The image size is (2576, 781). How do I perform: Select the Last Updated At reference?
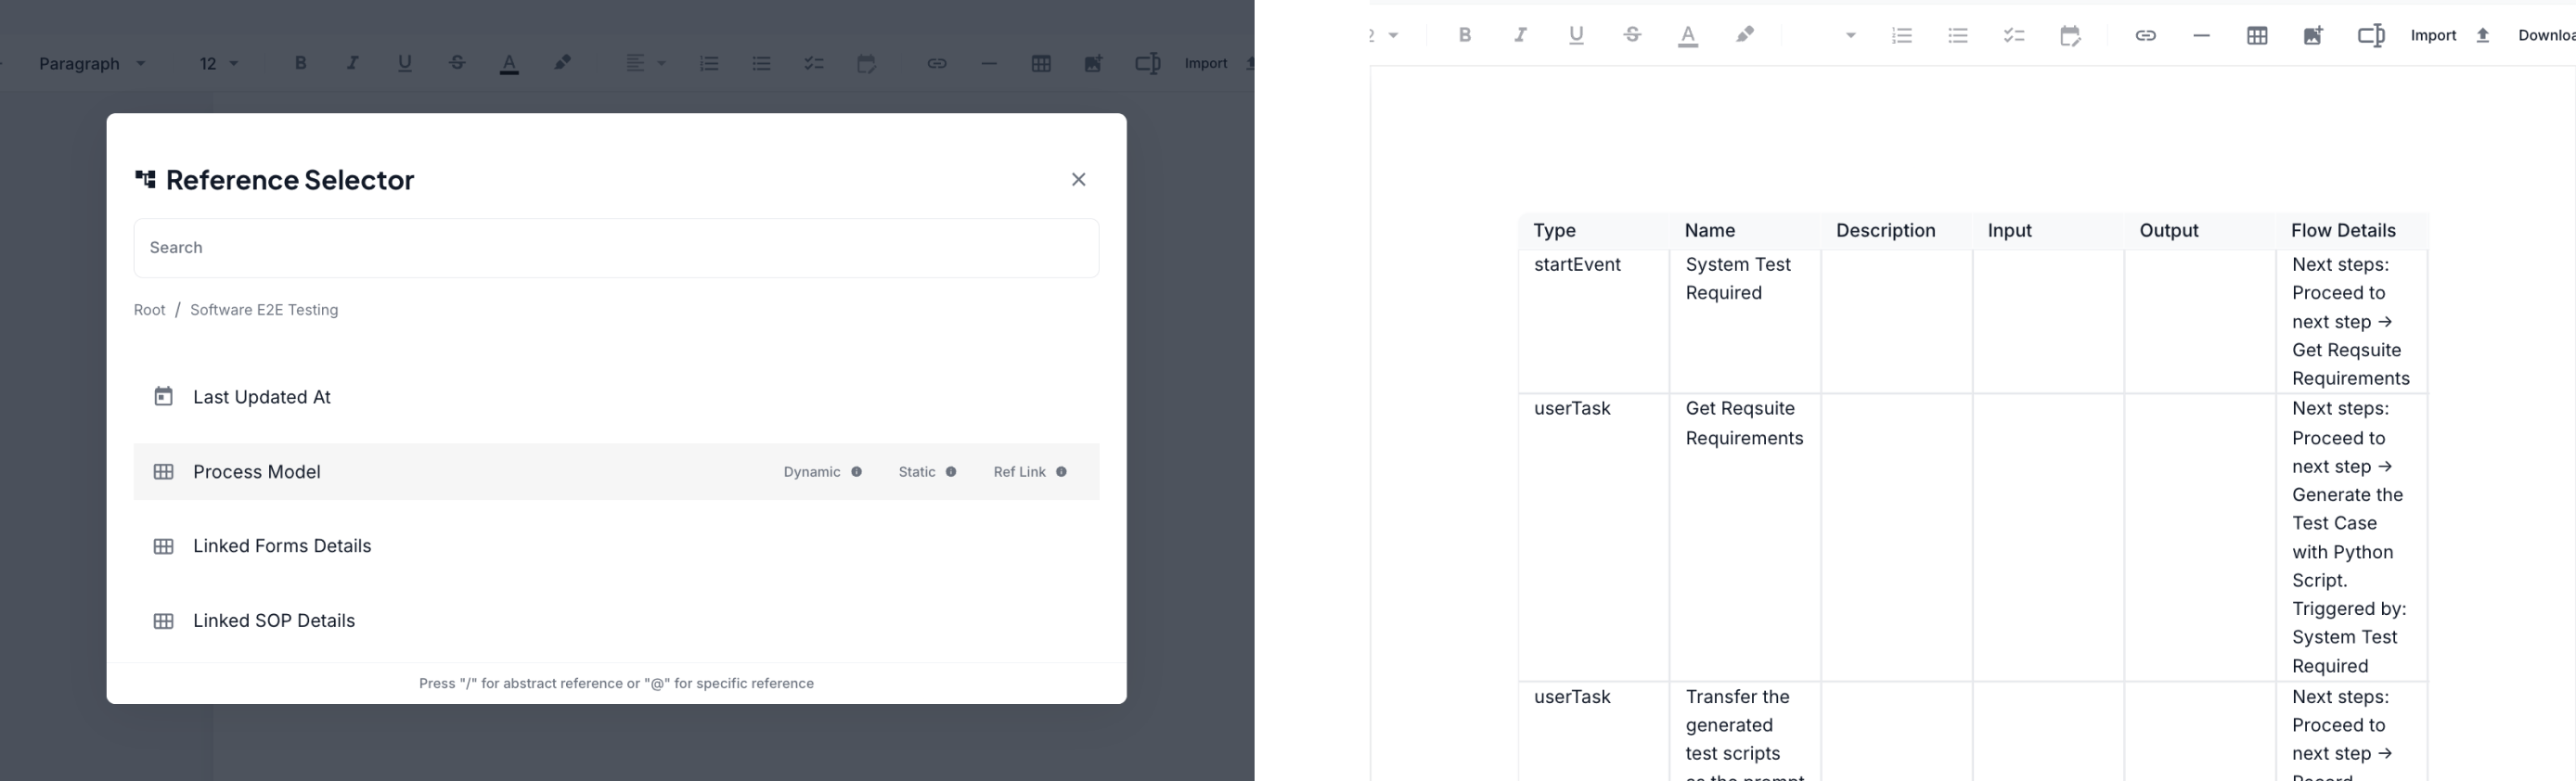(x=261, y=397)
